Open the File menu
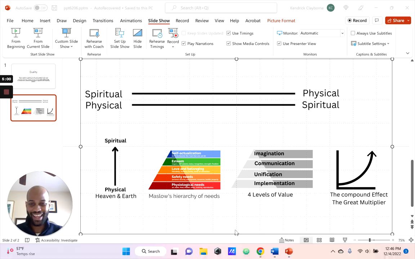The image size is (415, 259). coord(10,21)
